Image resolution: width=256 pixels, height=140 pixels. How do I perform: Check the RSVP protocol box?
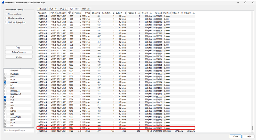[x=5, y=120]
